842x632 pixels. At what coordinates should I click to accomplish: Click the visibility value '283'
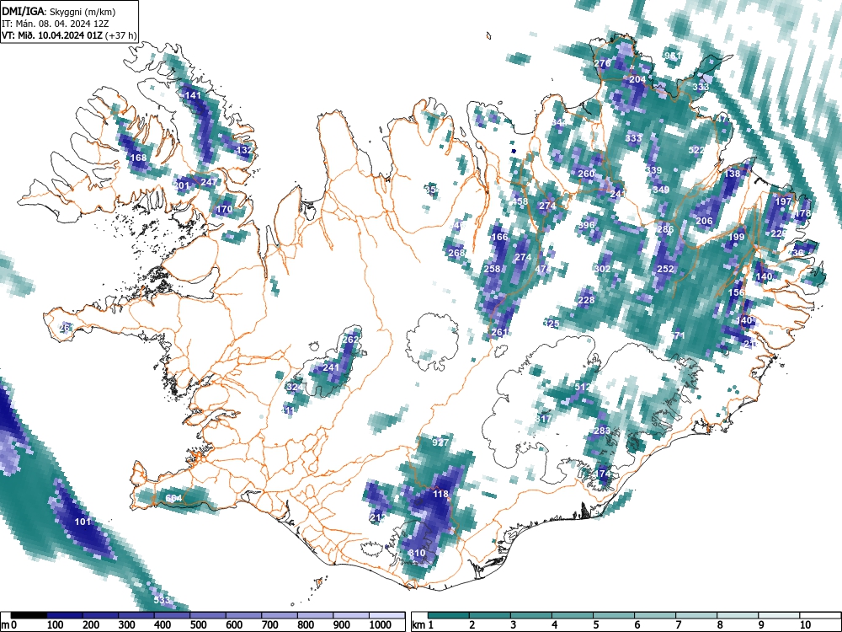pos(602,431)
